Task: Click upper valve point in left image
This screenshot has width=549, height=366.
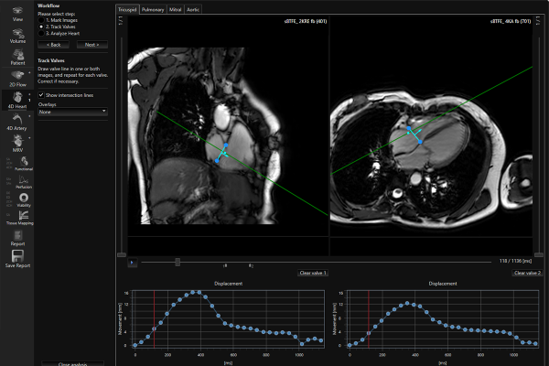Action: pyautogui.click(x=226, y=145)
